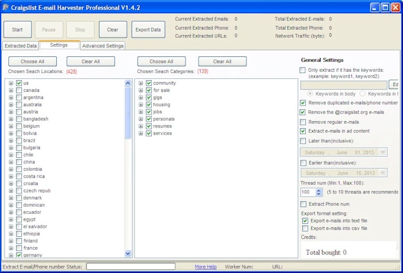Expand the colombia tree node
Screen dimensions: 403x273
(11, 169)
